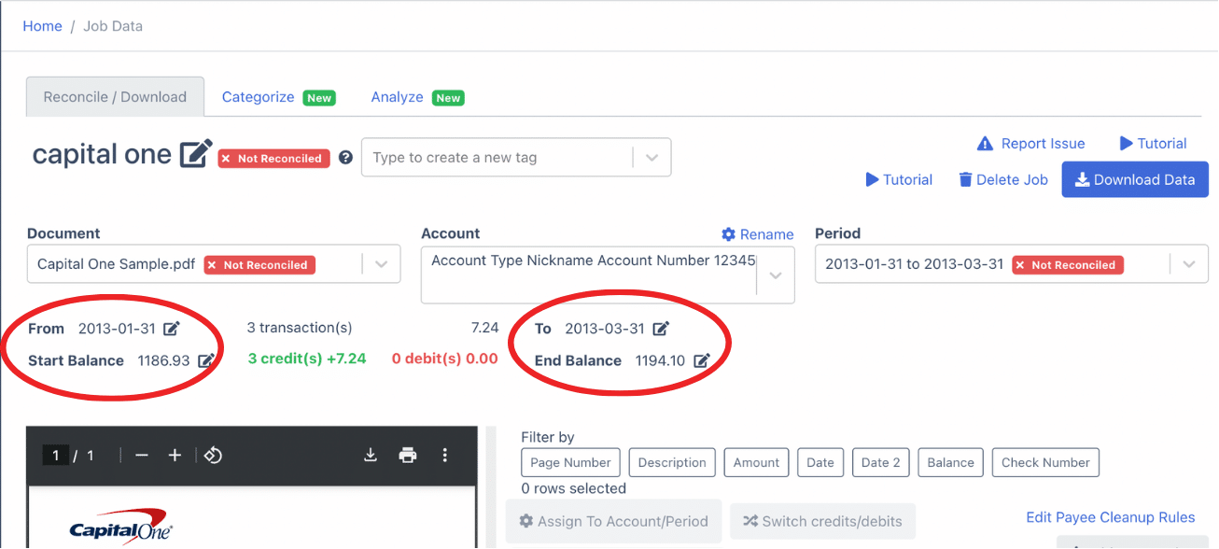Click the Report Issue warning icon
This screenshot has width=1219, height=549.
point(985,144)
